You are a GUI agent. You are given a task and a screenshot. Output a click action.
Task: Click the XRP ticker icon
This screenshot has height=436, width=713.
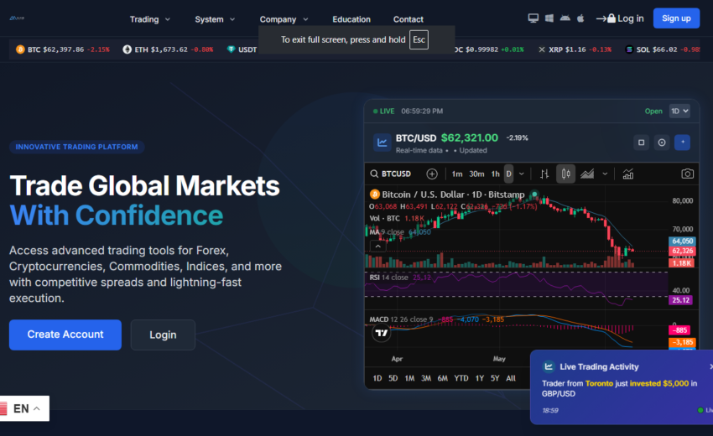coord(542,49)
